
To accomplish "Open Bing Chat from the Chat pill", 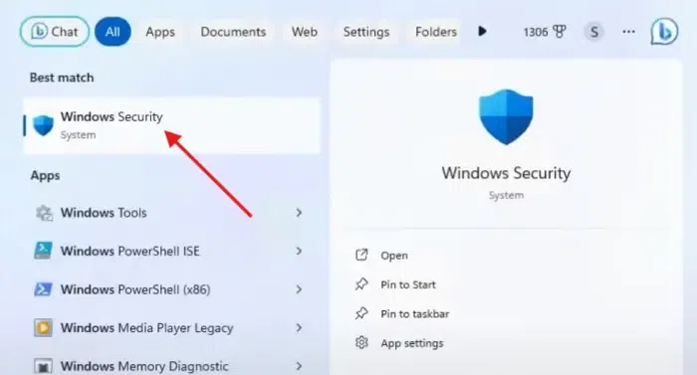I will click(54, 32).
